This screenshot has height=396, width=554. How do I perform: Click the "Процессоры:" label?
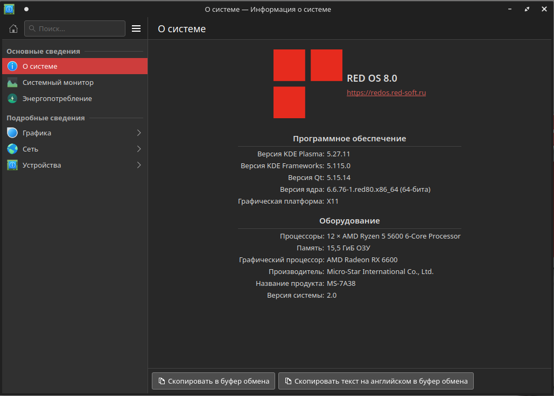(302, 236)
